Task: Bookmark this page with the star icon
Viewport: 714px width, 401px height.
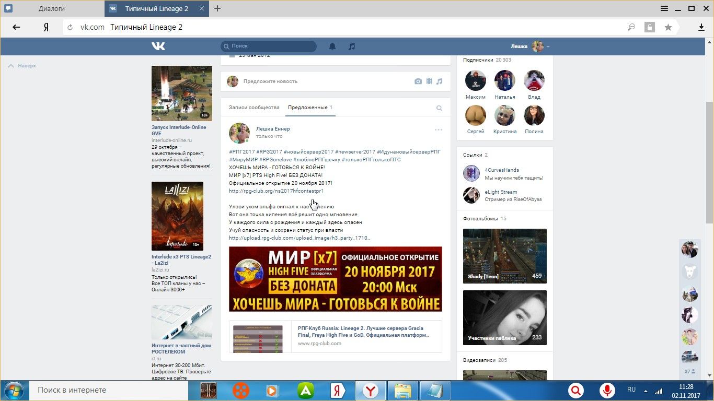Action: pos(668,27)
